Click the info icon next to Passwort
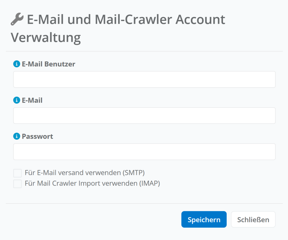 point(17,136)
